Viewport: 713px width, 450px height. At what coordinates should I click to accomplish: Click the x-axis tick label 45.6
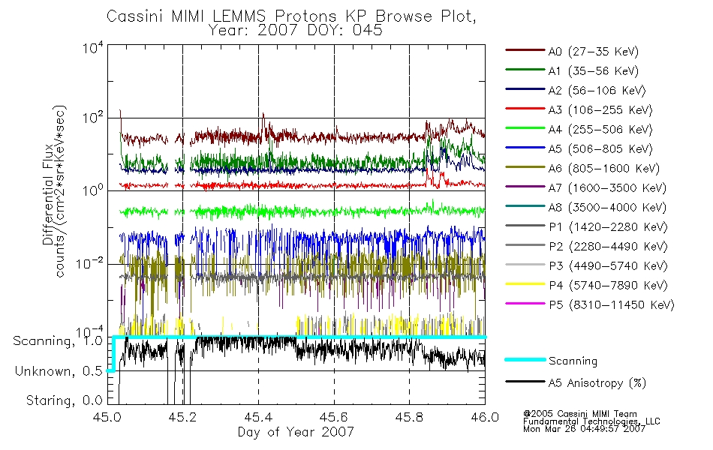pos(334,417)
